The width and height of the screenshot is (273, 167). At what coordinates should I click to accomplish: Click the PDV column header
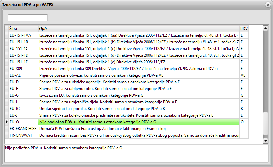tap(244, 29)
